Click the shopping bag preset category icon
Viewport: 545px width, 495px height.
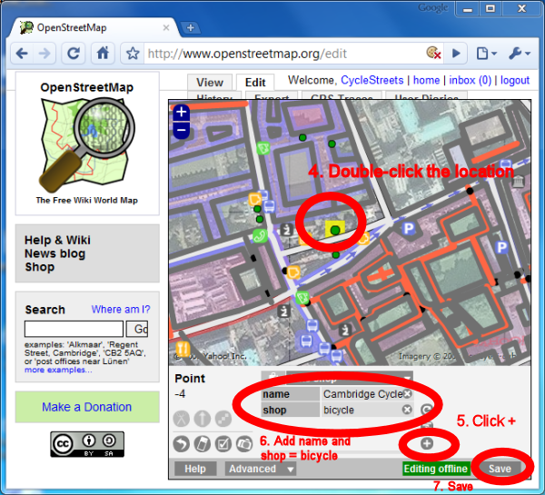pyautogui.click(x=273, y=377)
